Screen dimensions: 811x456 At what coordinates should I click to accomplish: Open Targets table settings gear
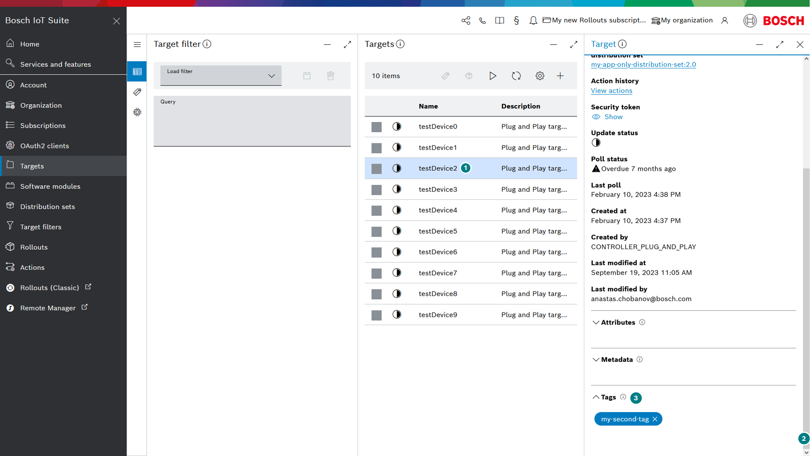540,76
